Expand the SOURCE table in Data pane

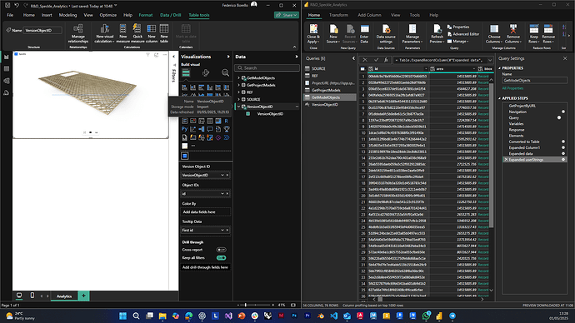coord(238,99)
